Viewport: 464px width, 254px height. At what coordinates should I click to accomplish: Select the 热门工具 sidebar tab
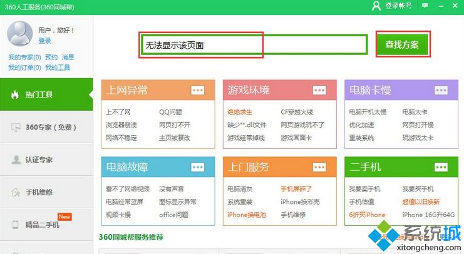point(46,94)
